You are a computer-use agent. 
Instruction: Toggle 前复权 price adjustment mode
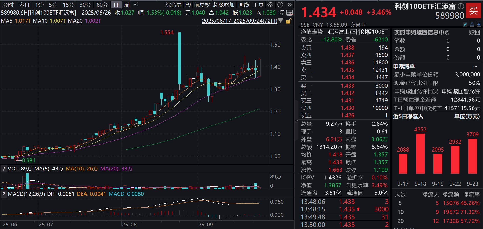(202, 5)
